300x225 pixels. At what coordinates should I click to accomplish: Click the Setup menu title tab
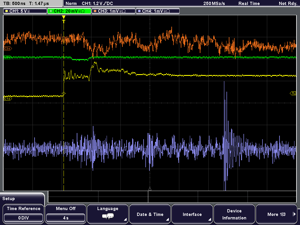pos(22,198)
